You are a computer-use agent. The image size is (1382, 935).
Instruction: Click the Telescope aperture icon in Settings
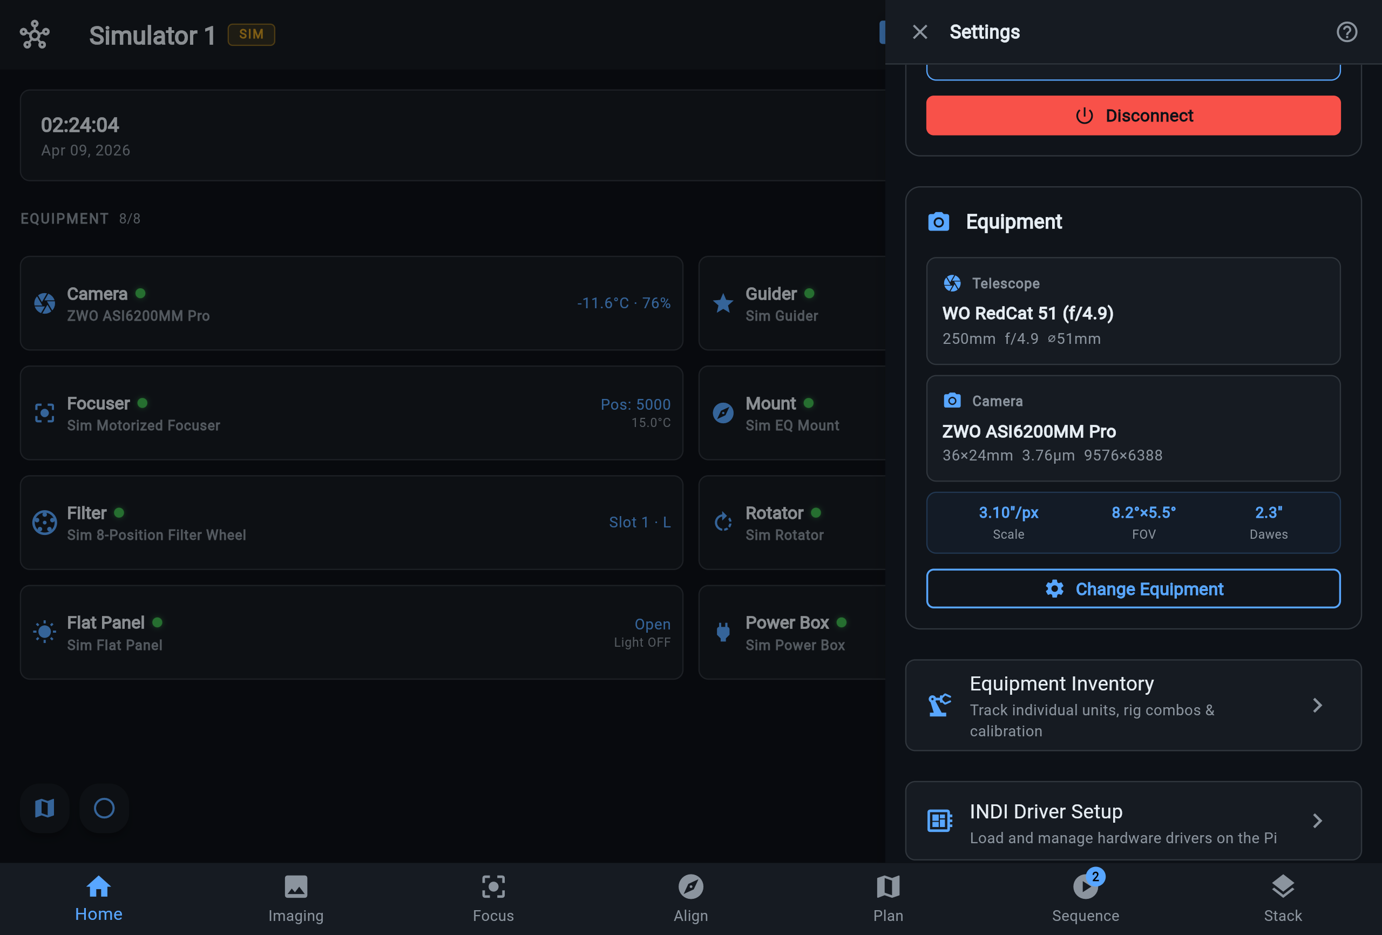952,283
